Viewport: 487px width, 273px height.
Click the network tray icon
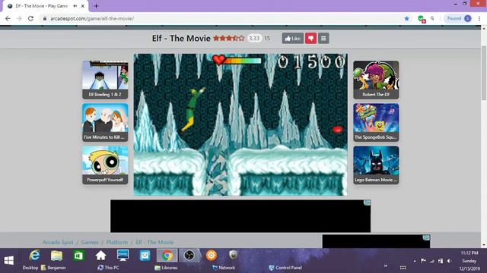tap(431, 261)
